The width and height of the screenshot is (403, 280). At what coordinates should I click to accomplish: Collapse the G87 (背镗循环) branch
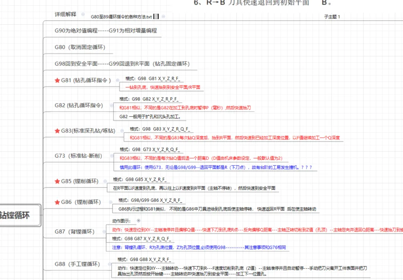click(104, 231)
